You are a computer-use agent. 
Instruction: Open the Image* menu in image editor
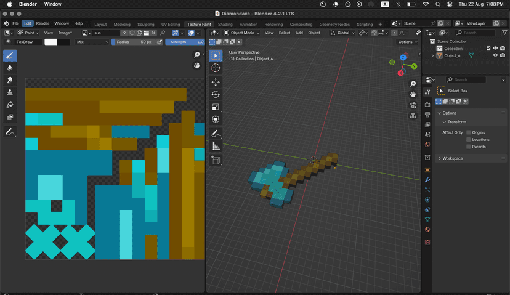pyautogui.click(x=65, y=33)
